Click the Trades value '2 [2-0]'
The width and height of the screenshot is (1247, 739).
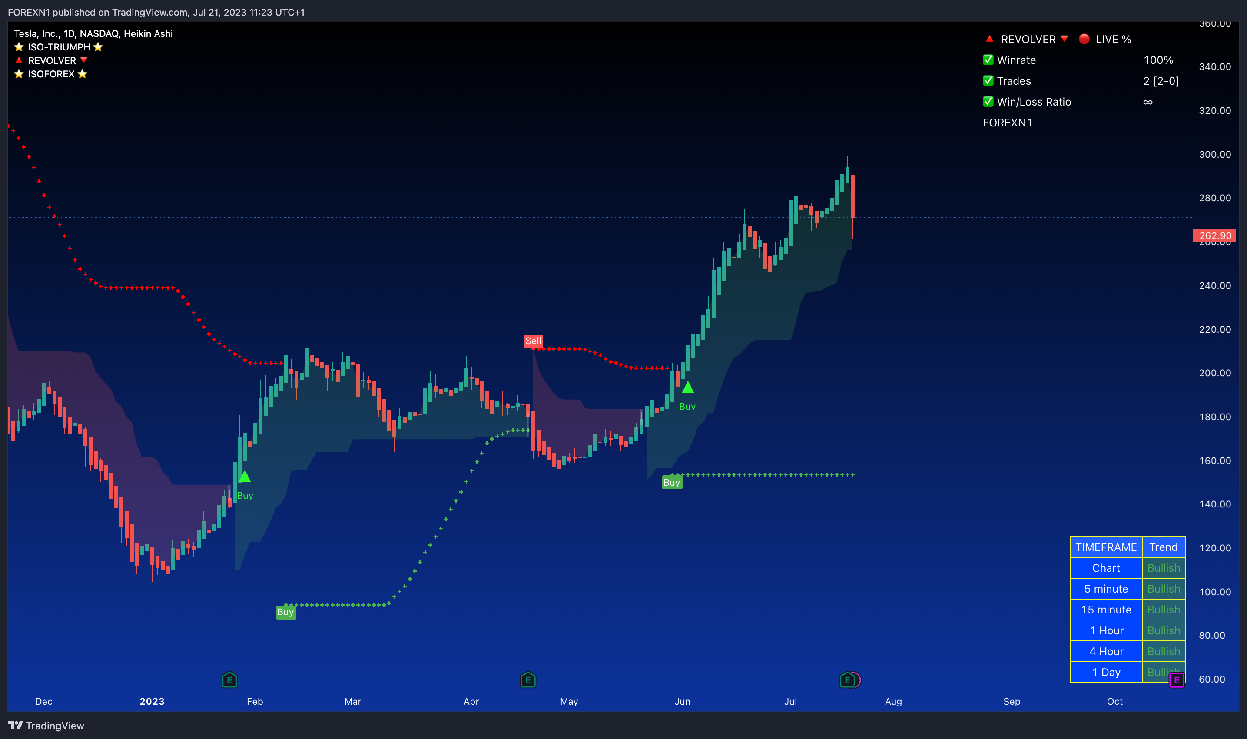[x=1161, y=81]
